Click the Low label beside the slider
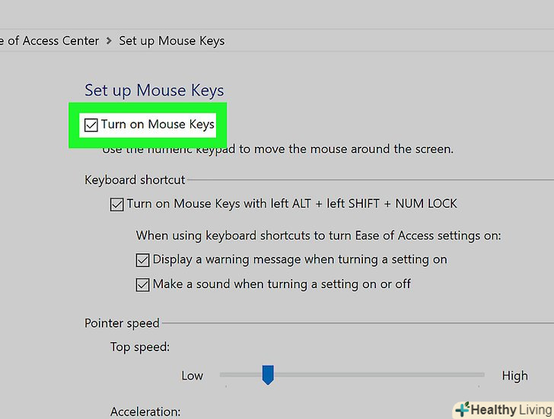 193,376
